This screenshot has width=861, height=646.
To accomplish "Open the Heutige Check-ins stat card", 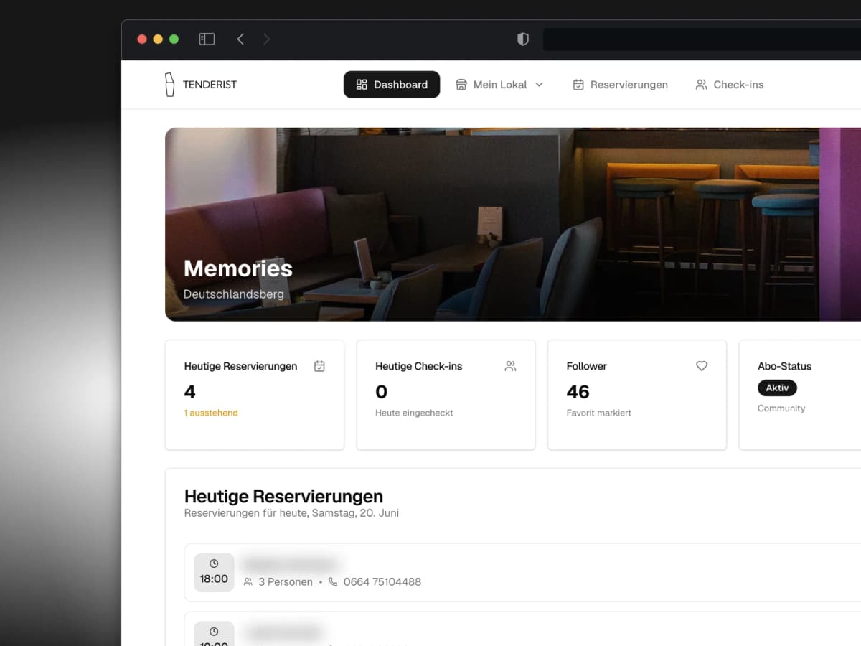I will click(446, 395).
